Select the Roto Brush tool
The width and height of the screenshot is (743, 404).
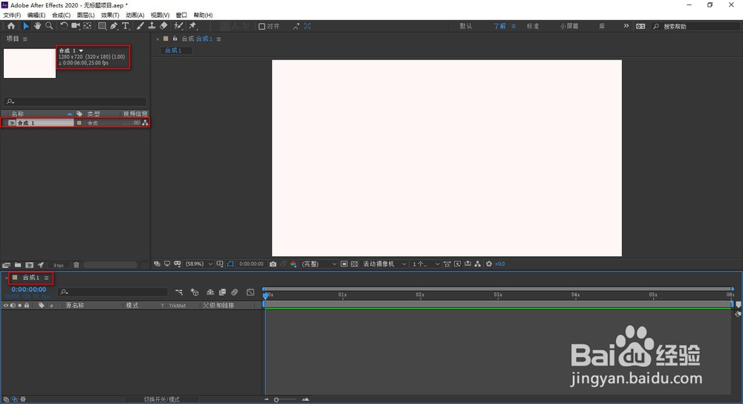coord(178,26)
